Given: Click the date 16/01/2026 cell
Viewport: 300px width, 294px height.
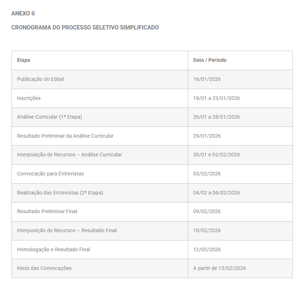Looking at the screenshot, I should coord(240,79).
